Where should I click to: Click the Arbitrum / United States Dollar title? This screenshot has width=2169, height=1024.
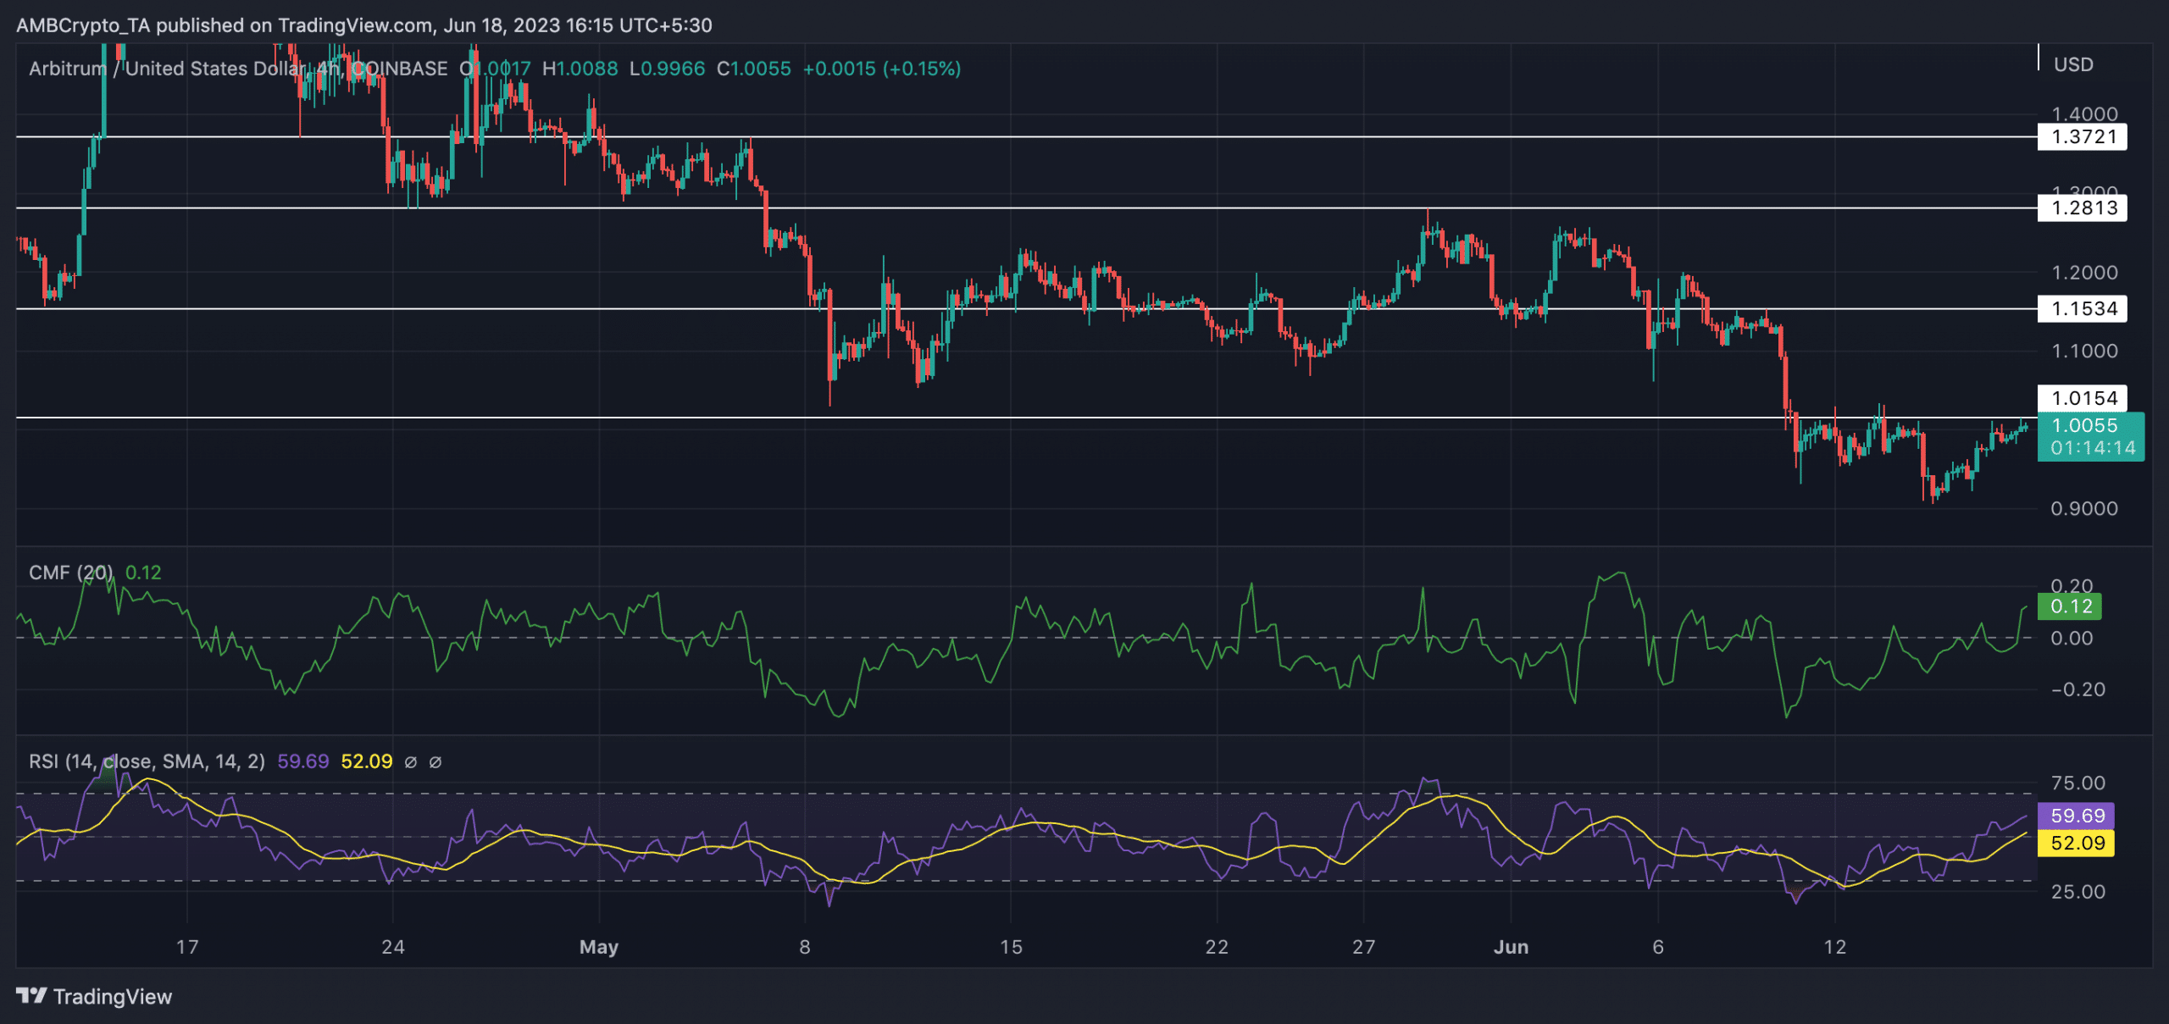[167, 69]
